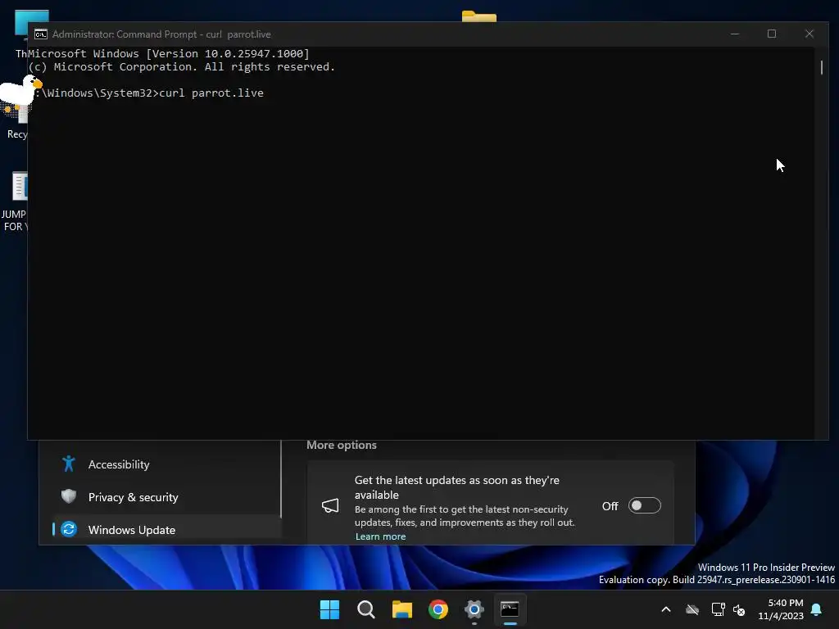Close the Command Prompt window

pyautogui.click(x=809, y=34)
